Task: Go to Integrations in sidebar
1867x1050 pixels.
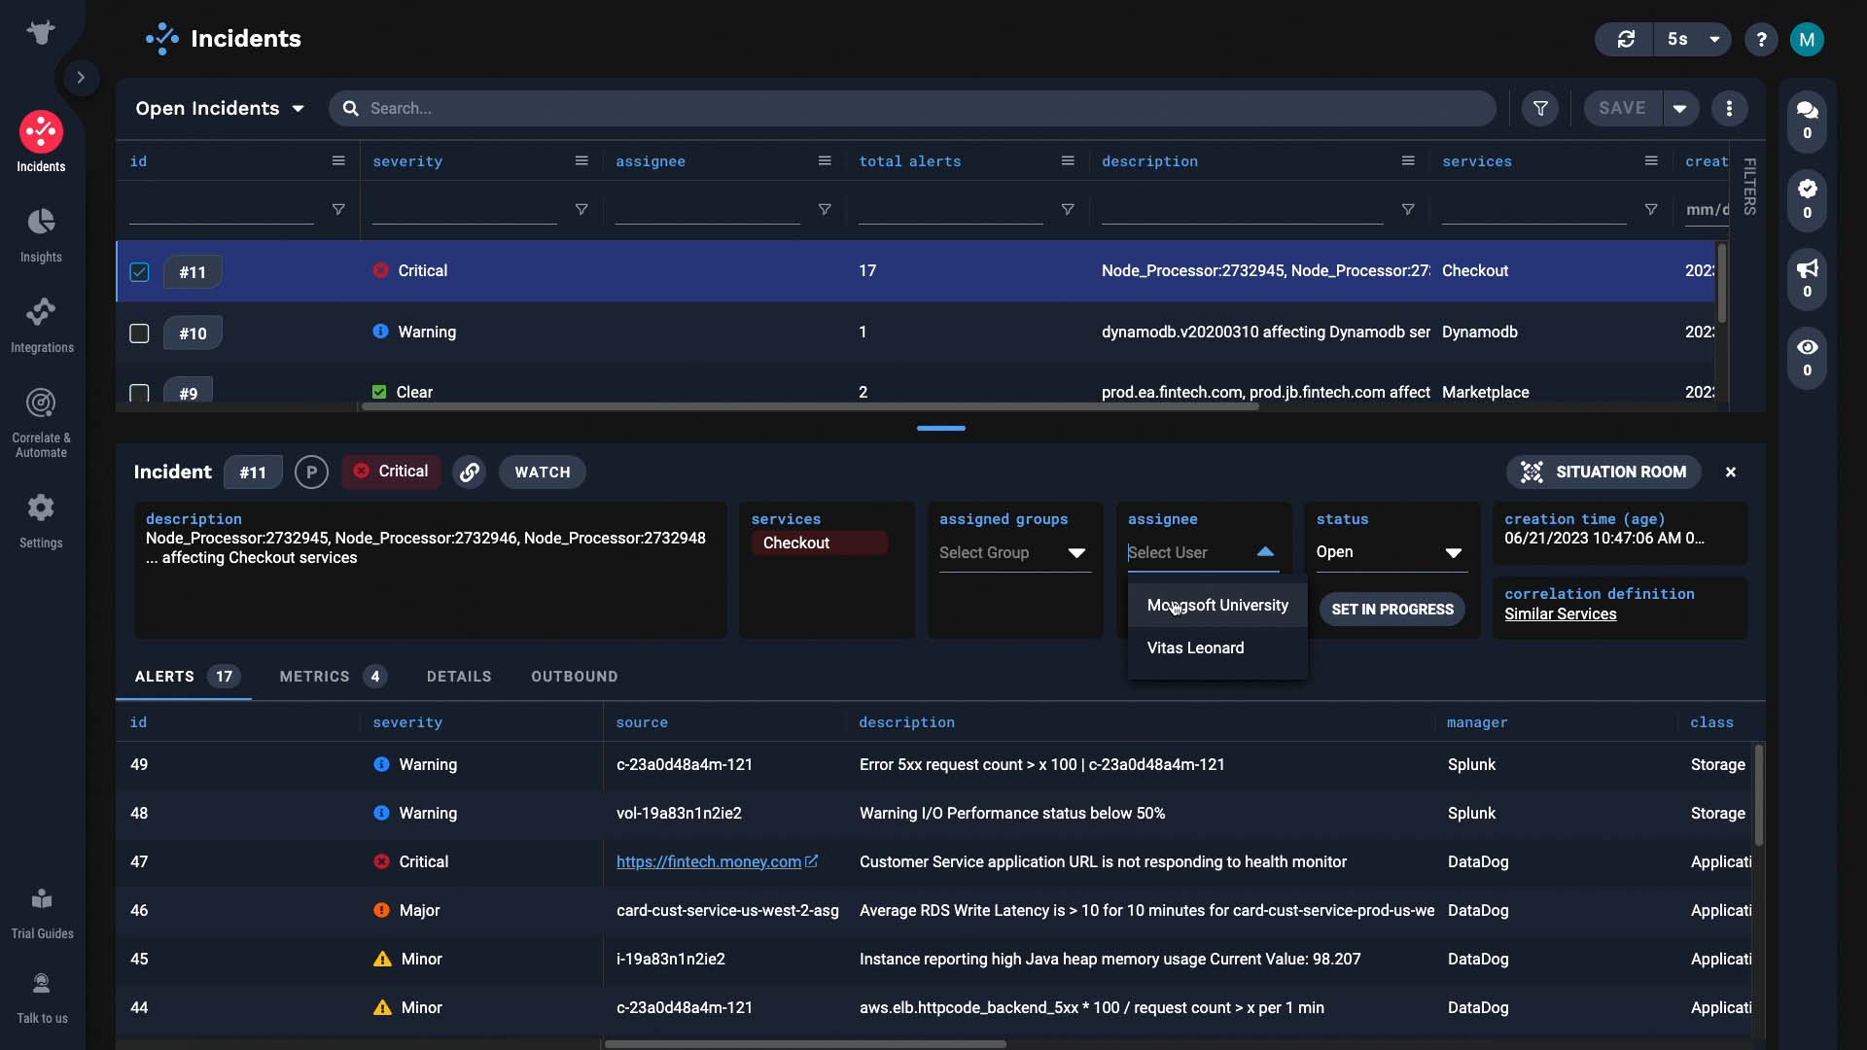Action: pos(41,325)
